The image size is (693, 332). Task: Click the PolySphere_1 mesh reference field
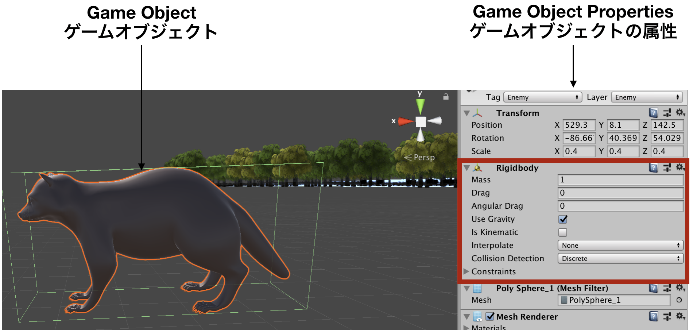tap(614, 300)
